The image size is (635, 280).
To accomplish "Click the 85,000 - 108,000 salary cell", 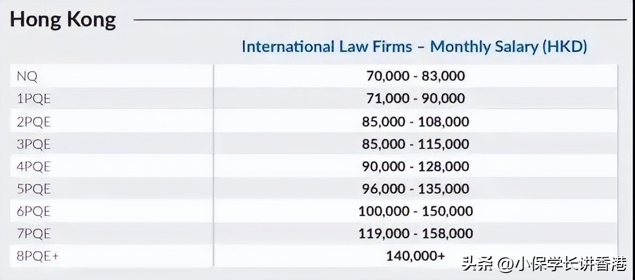I will (416, 122).
